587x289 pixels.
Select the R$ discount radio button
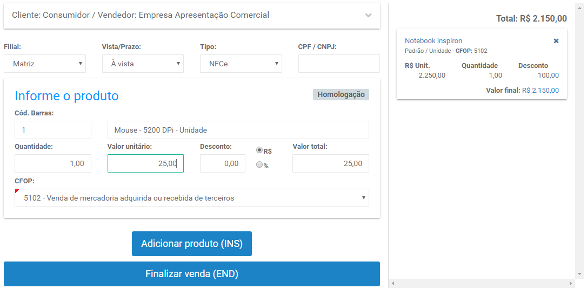click(259, 150)
